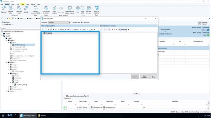The width and height of the screenshot is (211, 118).
Task: Click the greyed Refresh button
Action: (135, 77)
